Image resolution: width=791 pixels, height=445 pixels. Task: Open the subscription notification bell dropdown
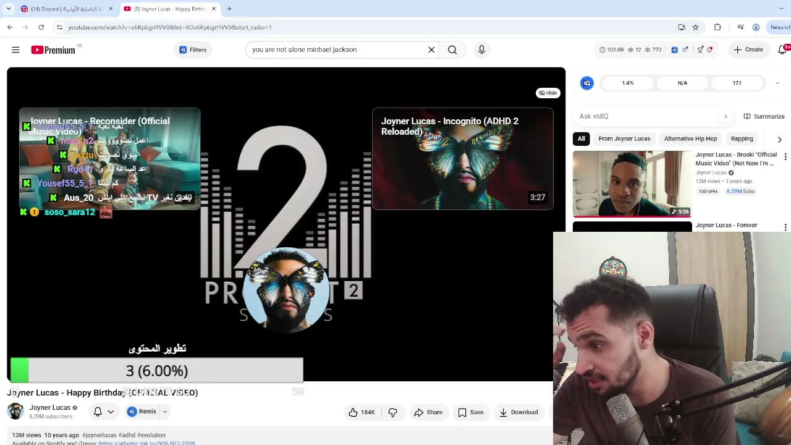103,412
